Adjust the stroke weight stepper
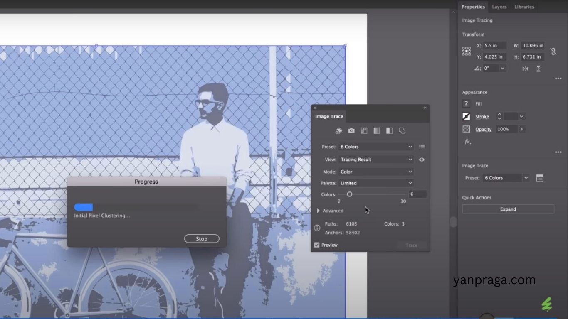 (x=500, y=117)
